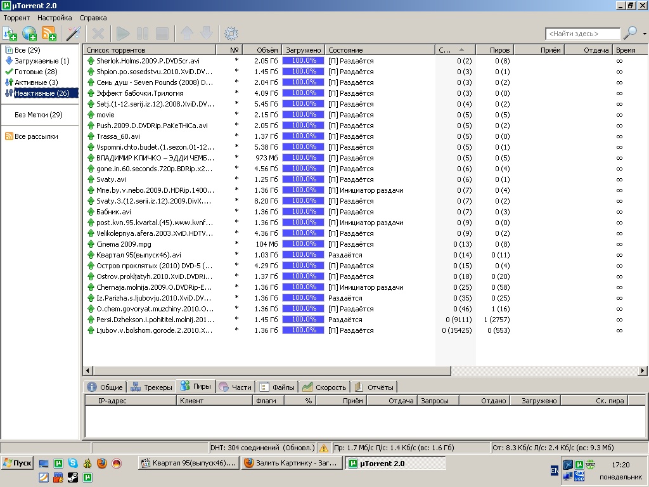Click the horizontal scrollbar thumb
This screenshot has height=487, width=649.
271,370
